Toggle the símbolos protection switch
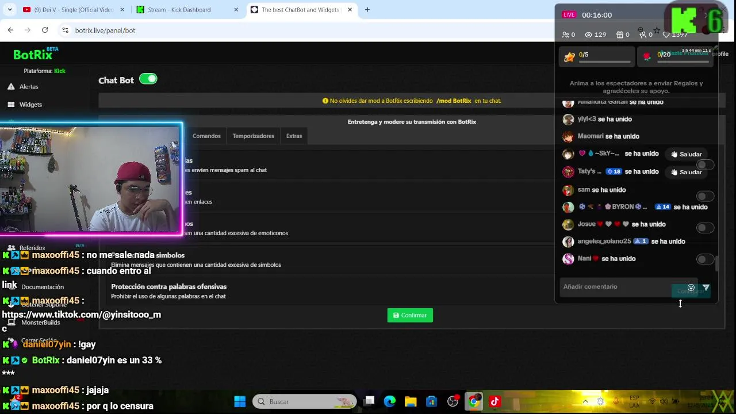The height and width of the screenshot is (414, 736). (706, 259)
